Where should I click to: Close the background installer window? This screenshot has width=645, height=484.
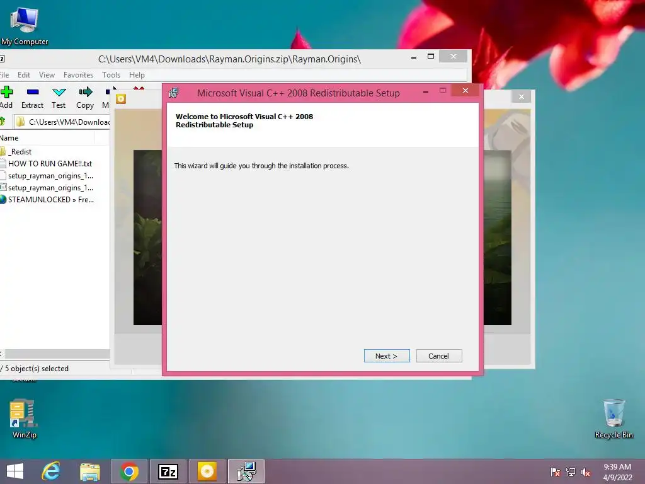521,96
